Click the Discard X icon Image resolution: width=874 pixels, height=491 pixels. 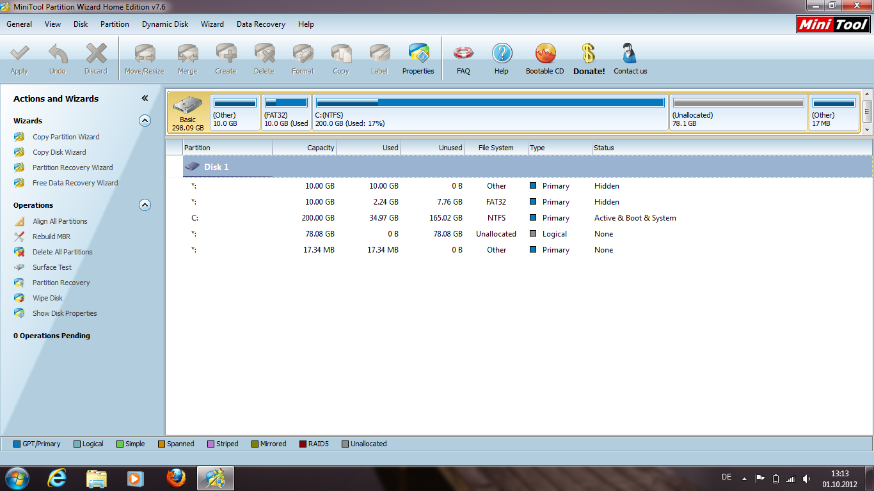[96, 52]
